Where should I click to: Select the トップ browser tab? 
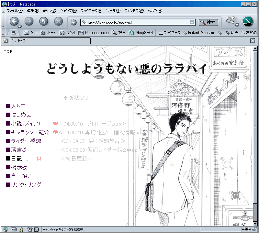click(x=50, y=41)
